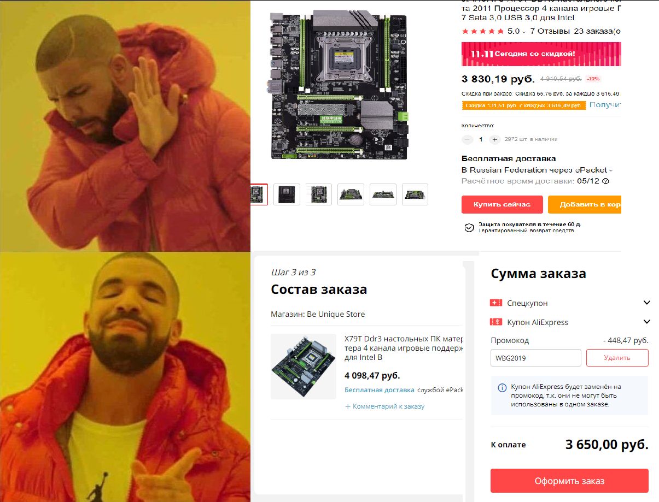Remove promo code with Удалить button
The width and height of the screenshot is (659, 502).
[x=617, y=358]
